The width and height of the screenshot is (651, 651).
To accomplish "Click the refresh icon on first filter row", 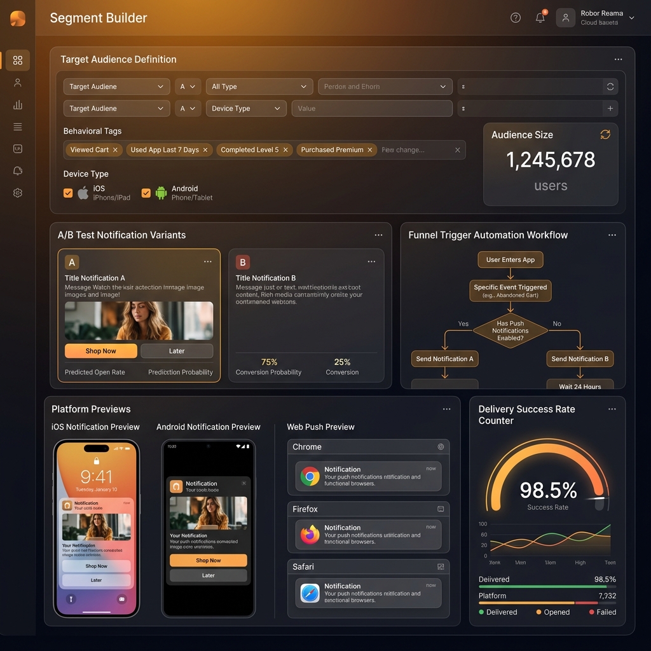I will [610, 86].
